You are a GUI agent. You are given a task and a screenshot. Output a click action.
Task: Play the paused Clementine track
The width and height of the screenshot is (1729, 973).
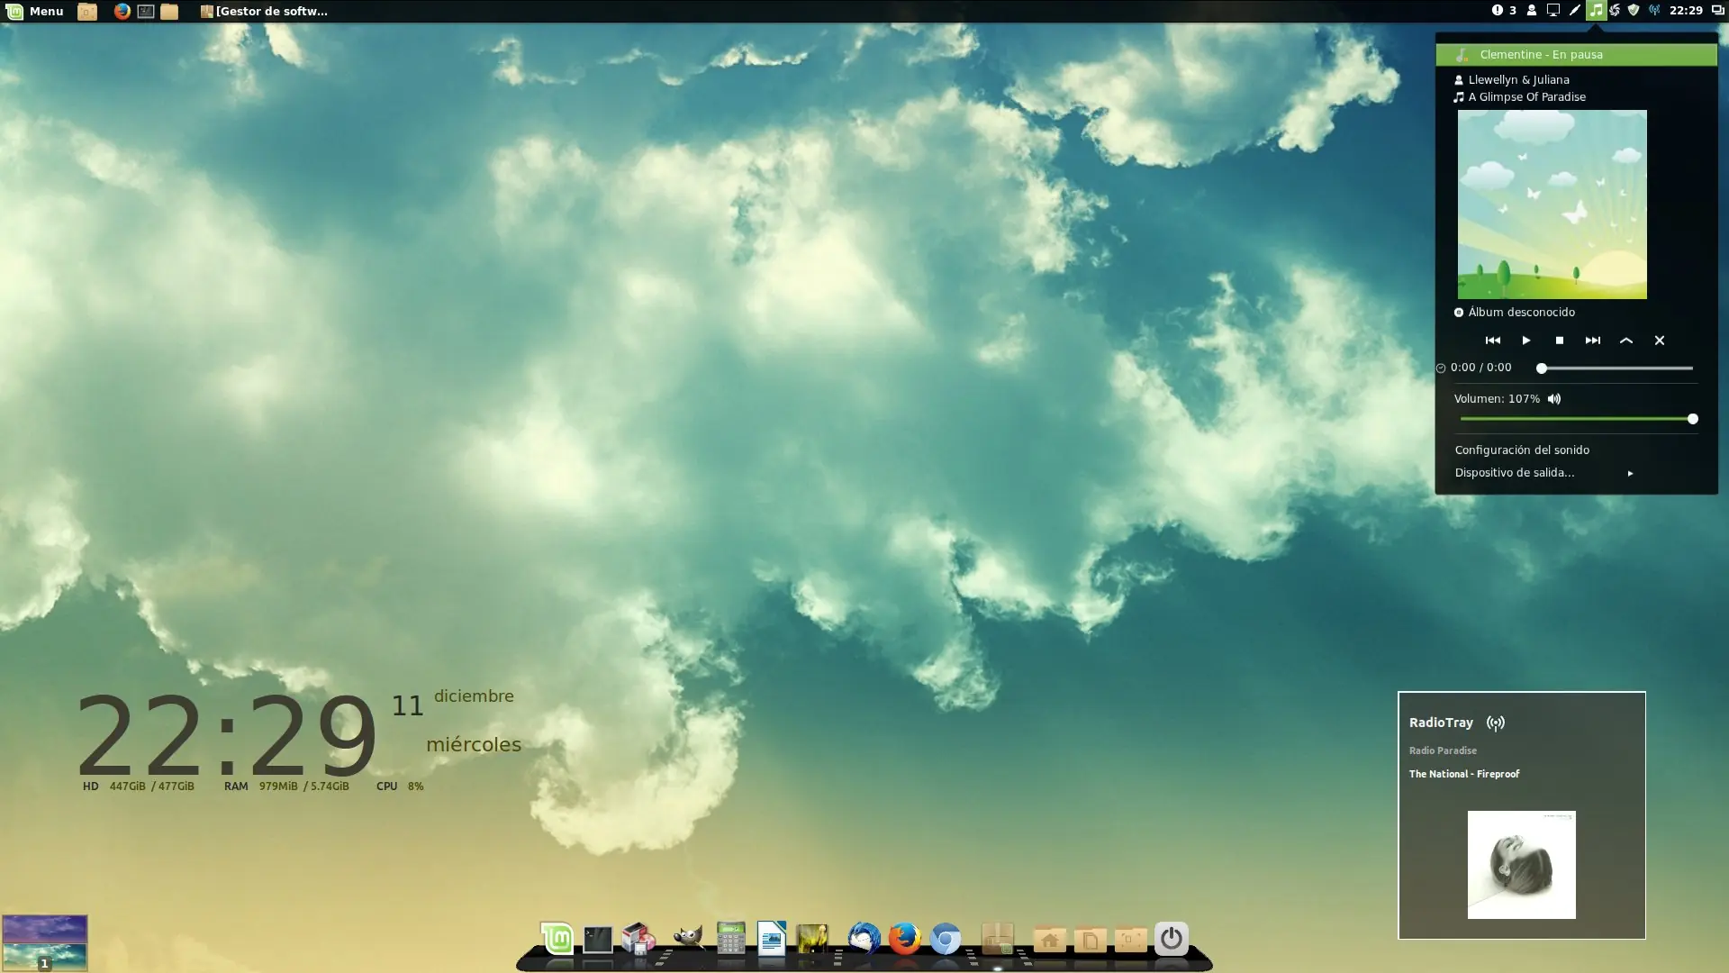pos(1525,341)
